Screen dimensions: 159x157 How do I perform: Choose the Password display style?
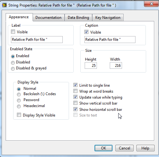(19, 100)
